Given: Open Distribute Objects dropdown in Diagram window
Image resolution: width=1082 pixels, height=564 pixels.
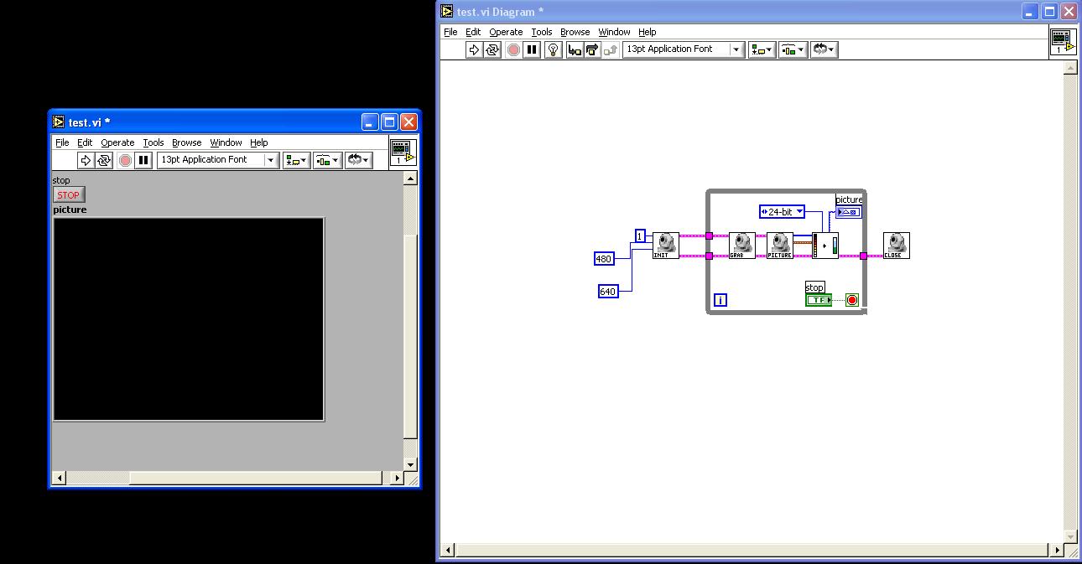Looking at the screenshot, I should [793, 49].
